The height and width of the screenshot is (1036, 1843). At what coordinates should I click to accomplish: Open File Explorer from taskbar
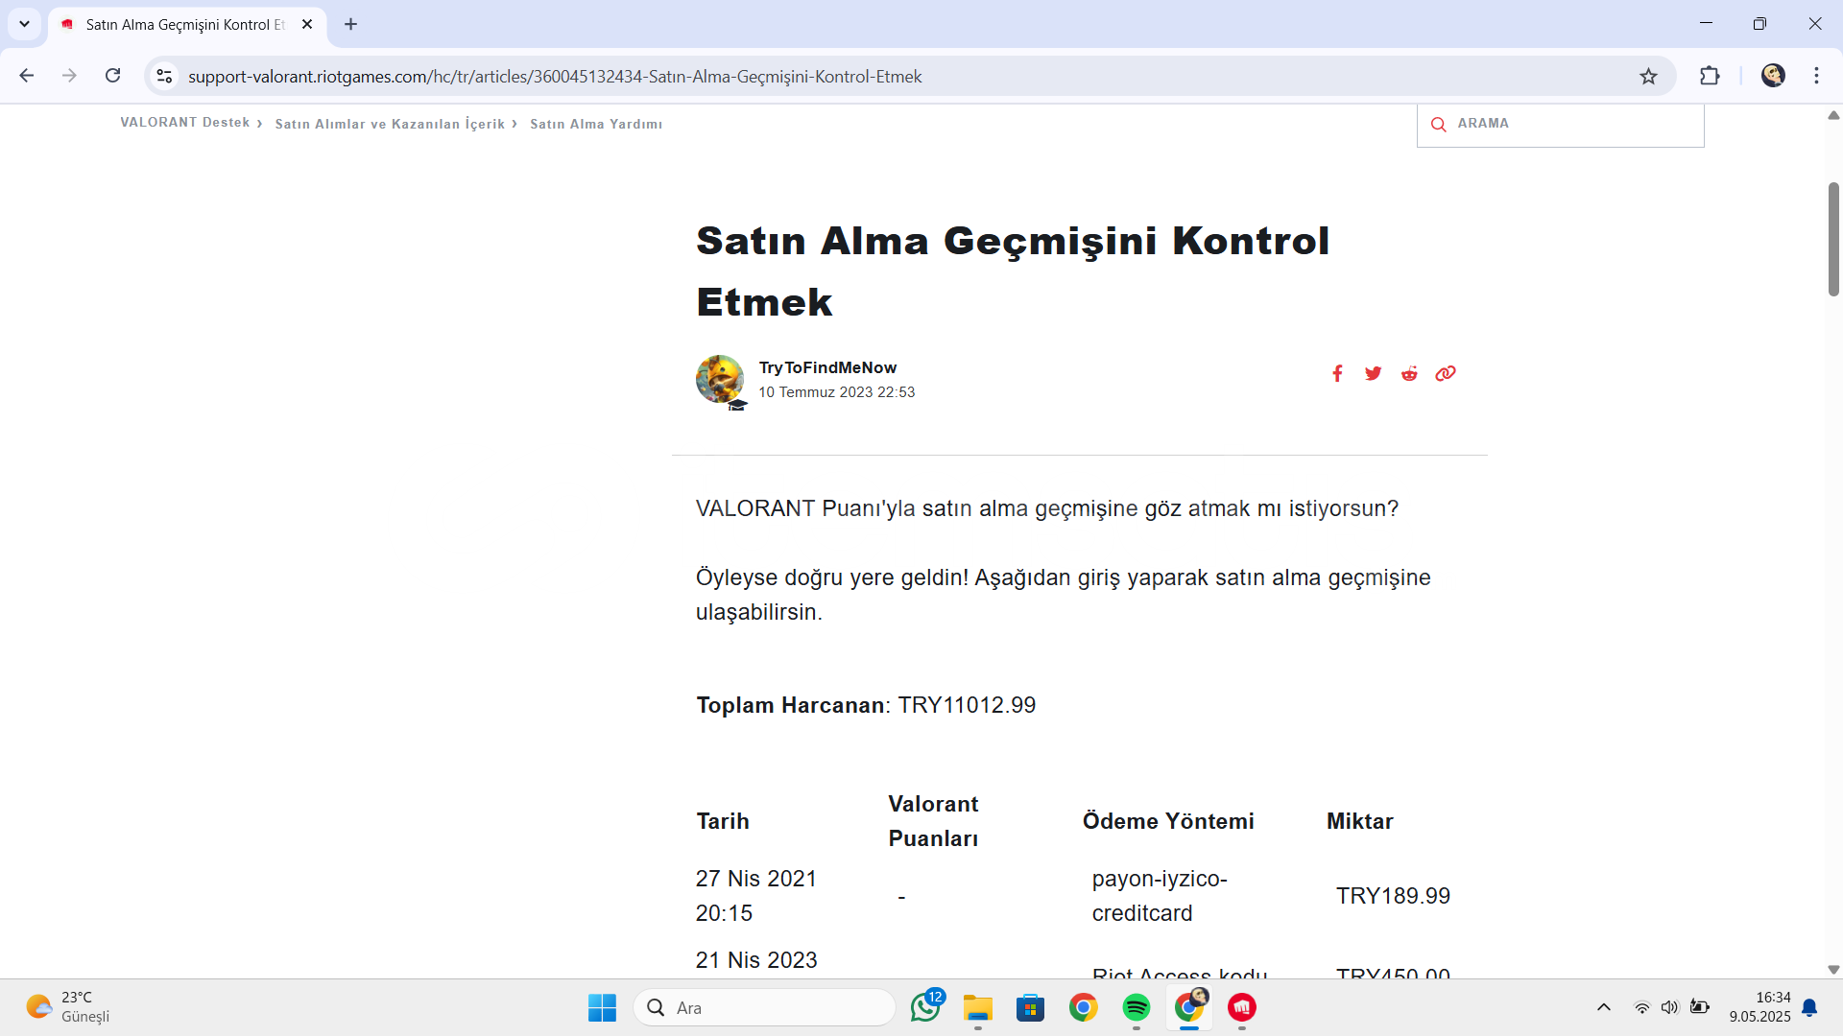click(978, 1007)
